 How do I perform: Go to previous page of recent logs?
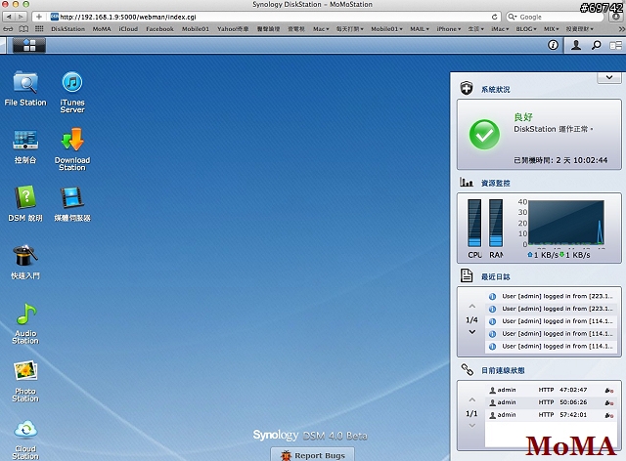pos(471,307)
